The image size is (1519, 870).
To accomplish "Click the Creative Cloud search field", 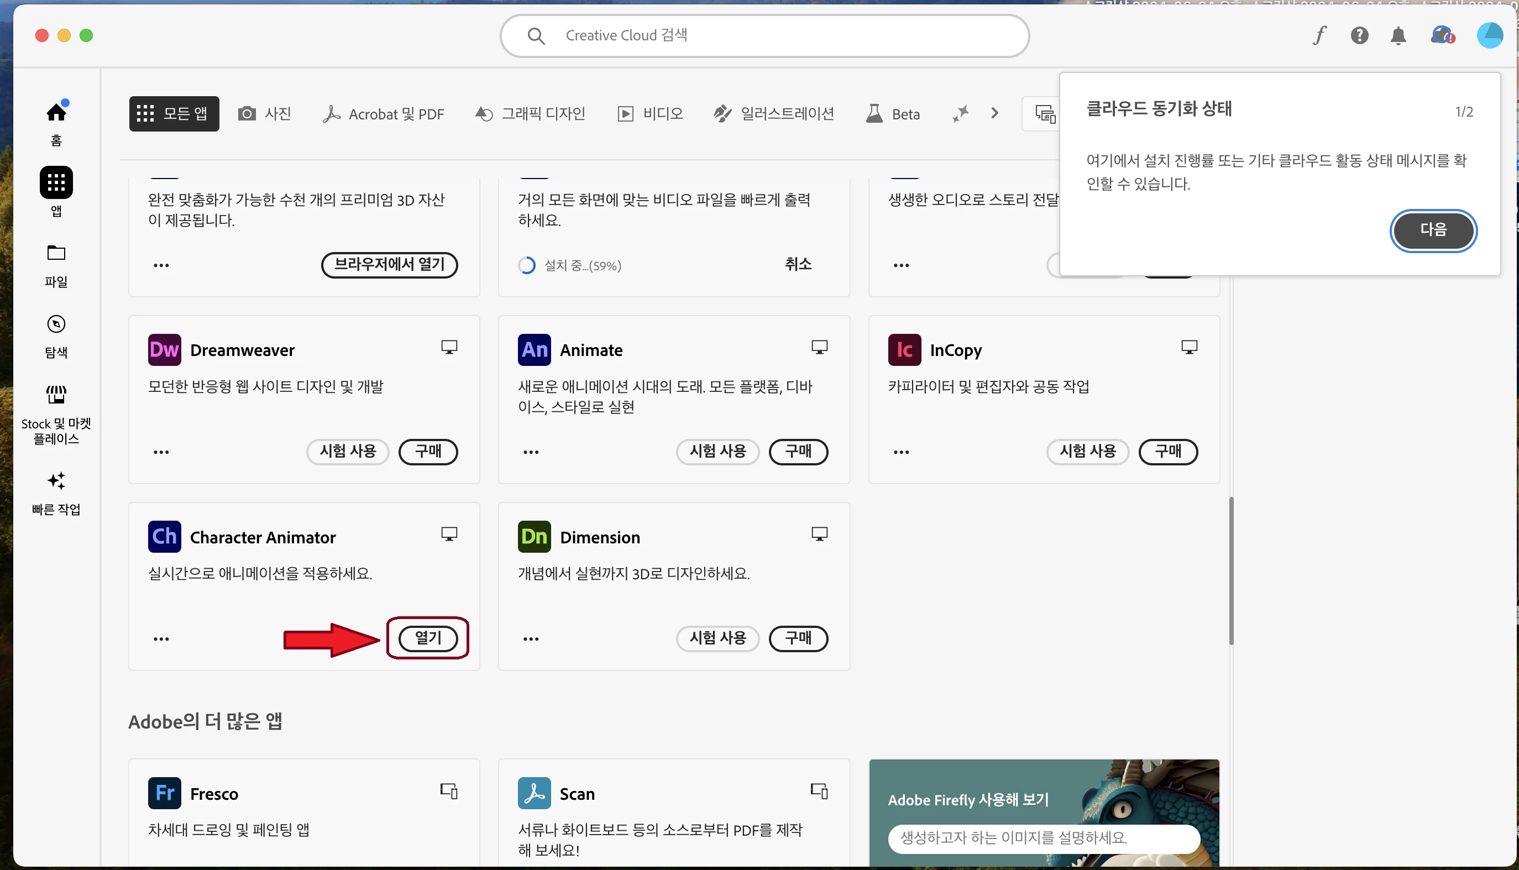I will pyautogui.click(x=764, y=35).
